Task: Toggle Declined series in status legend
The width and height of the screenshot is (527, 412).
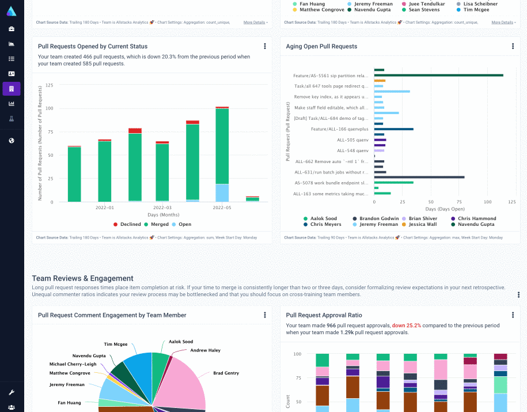Action: [x=127, y=224]
